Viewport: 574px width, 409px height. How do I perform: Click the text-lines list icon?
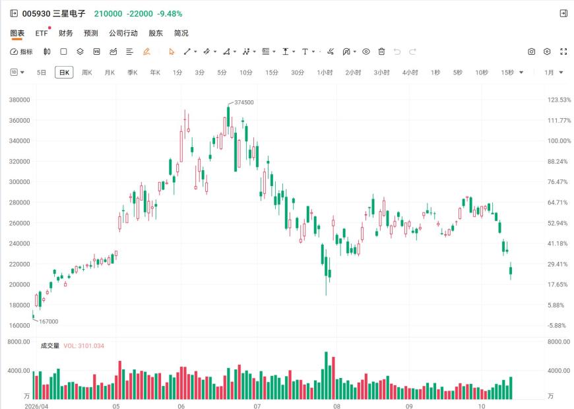[129, 51]
